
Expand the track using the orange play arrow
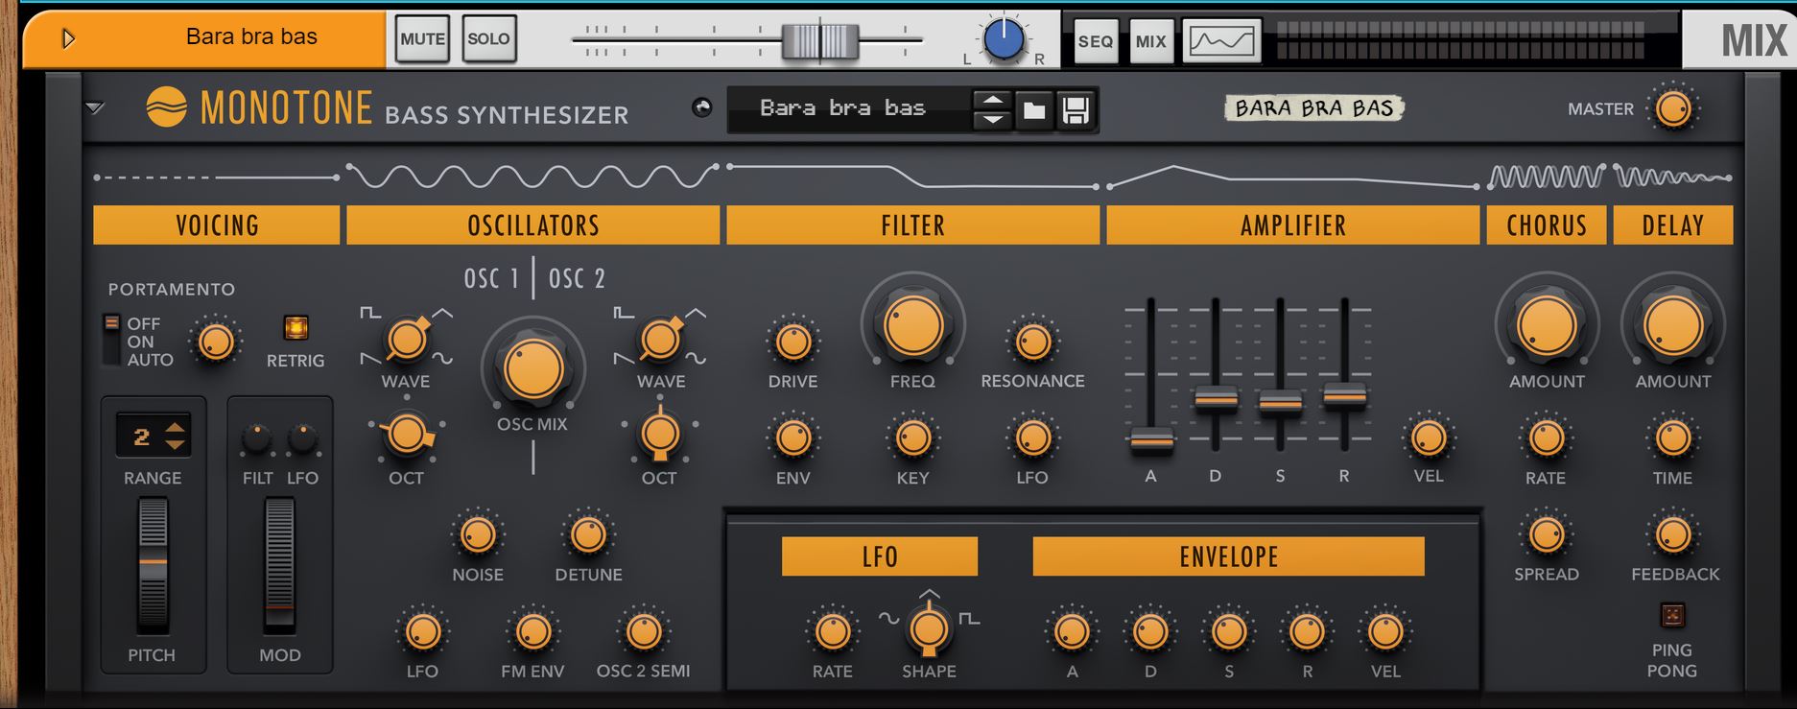coord(67,39)
